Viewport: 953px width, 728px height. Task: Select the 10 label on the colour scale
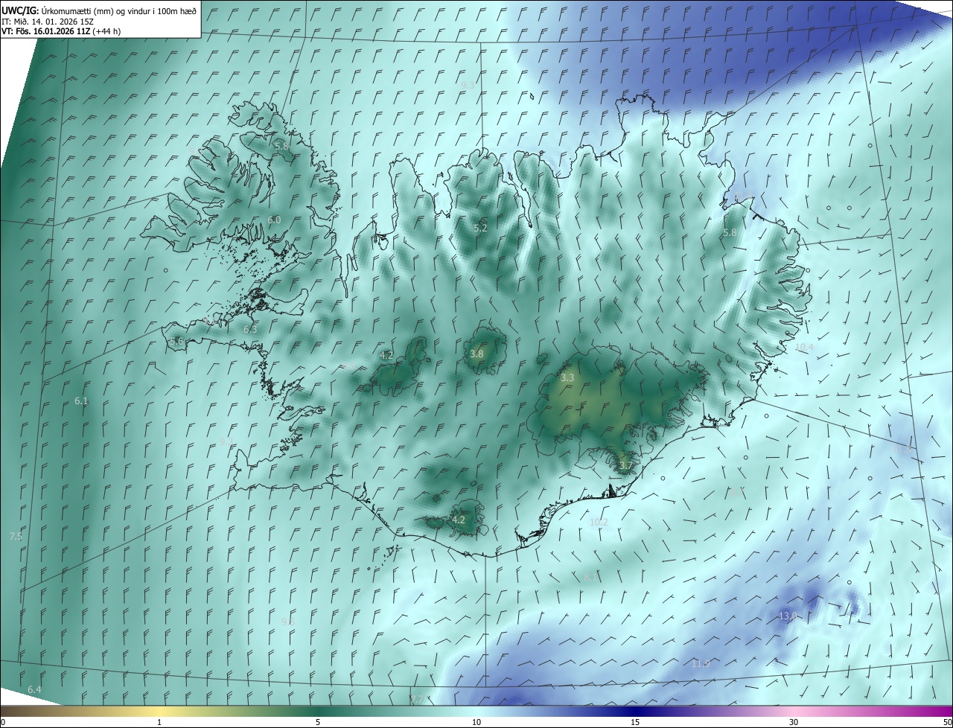pyautogui.click(x=476, y=722)
